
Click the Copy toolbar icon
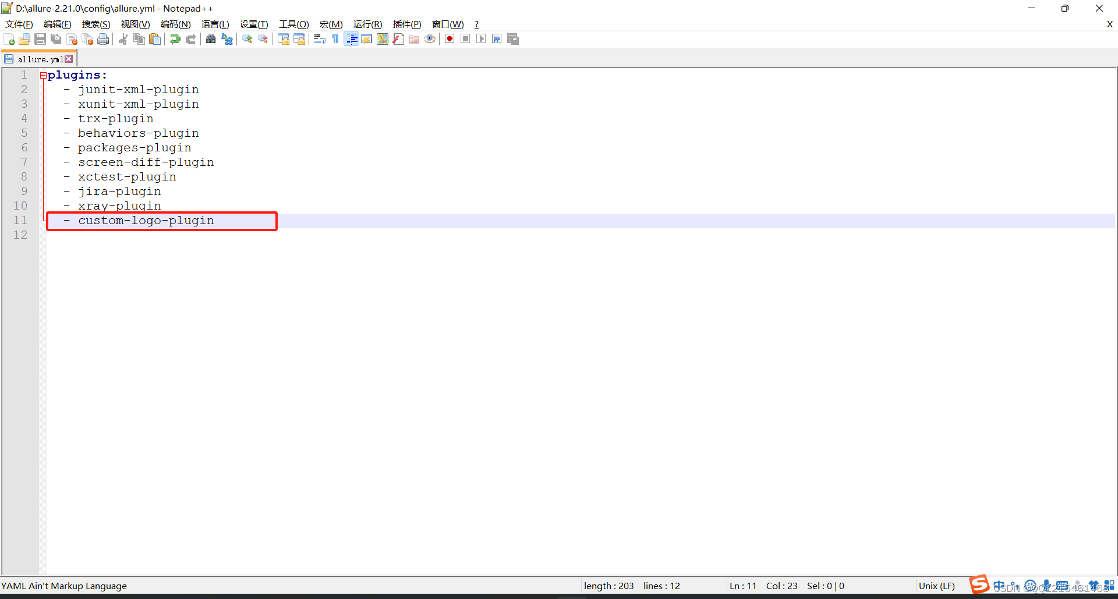(x=139, y=39)
